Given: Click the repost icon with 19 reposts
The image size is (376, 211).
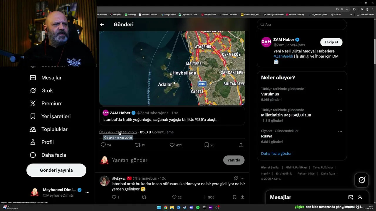Looking at the screenshot, I should pos(137,145).
